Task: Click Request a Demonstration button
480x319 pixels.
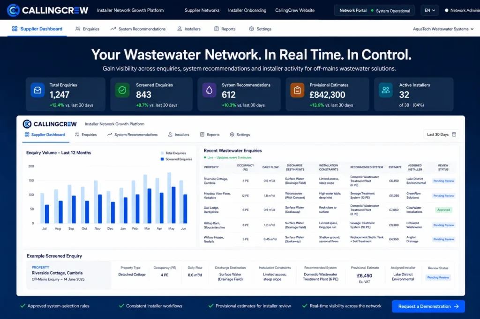Action: (428, 306)
